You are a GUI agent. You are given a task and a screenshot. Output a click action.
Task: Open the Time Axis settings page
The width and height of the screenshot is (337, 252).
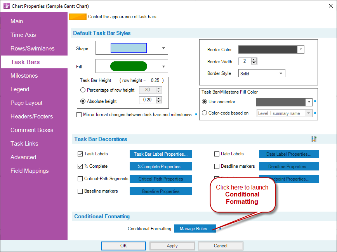pos(23,35)
